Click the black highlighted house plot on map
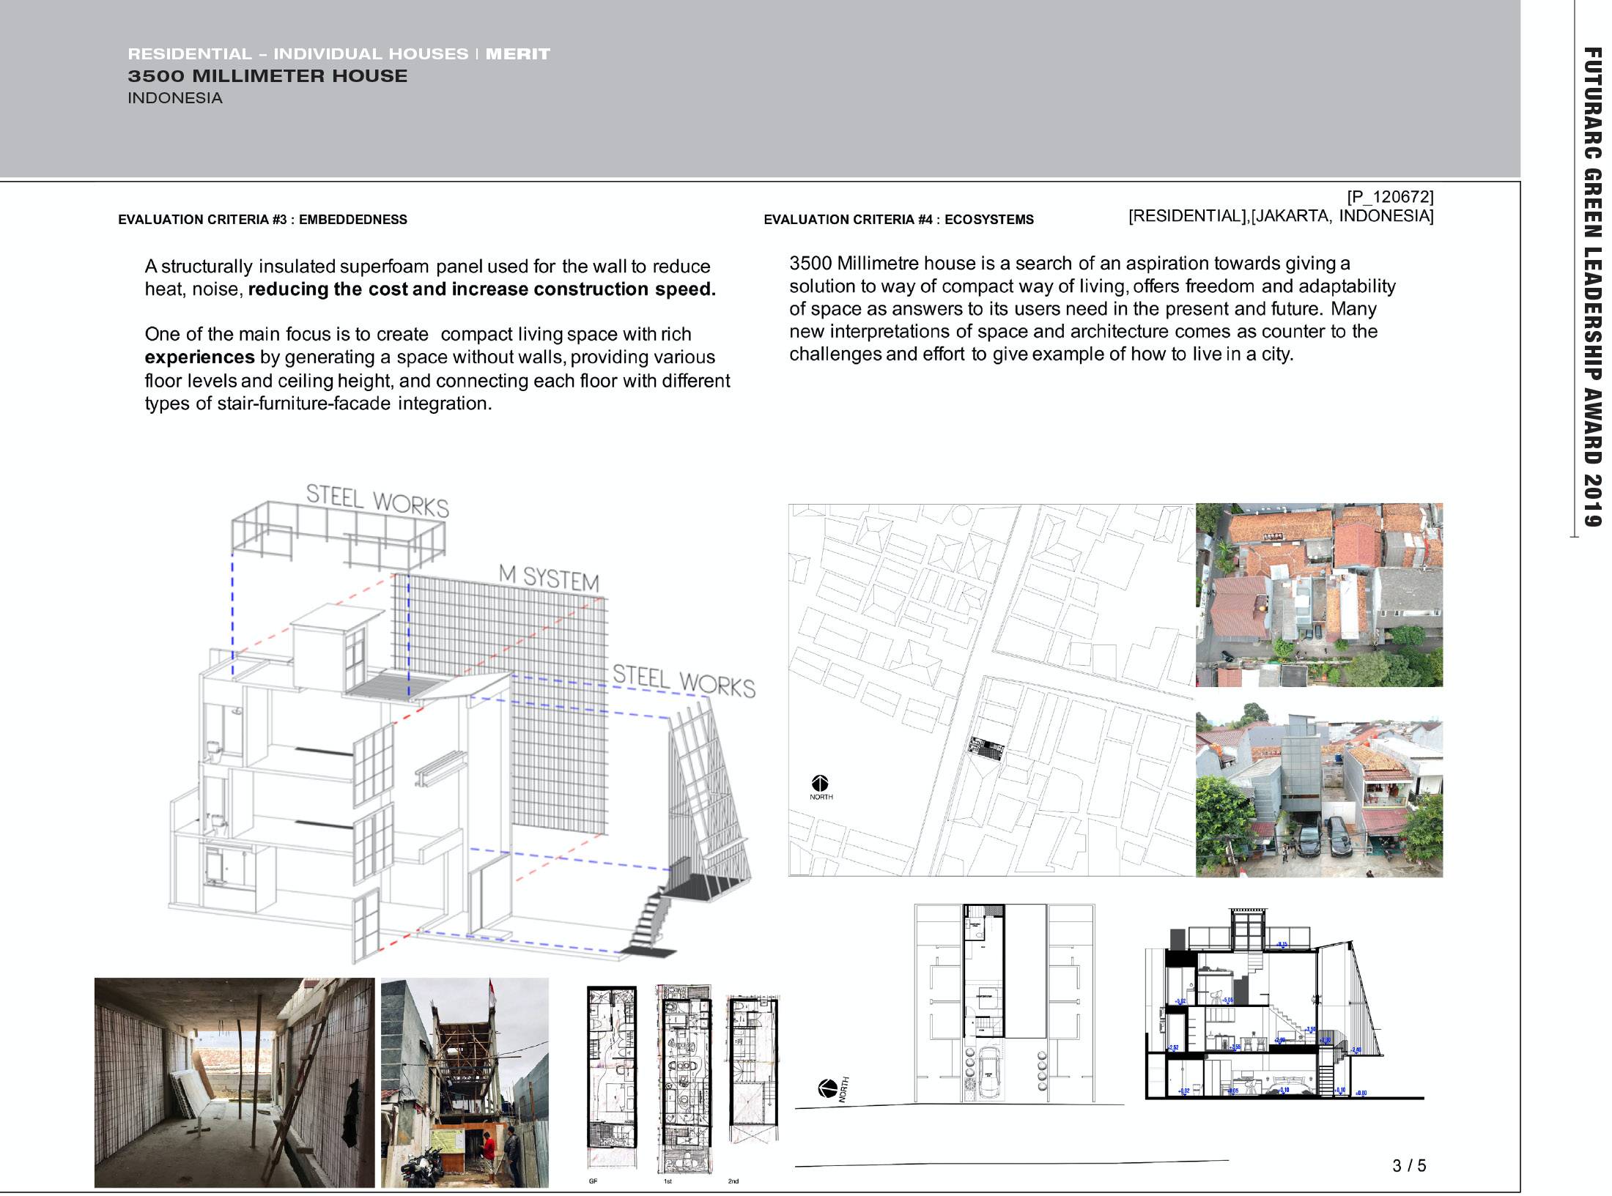This screenshot has height=1196, width=1612. 986,749
